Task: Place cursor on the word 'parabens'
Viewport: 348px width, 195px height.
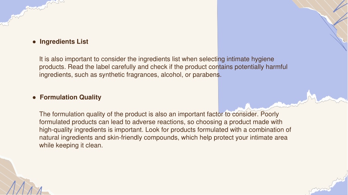Action: coord(206,75)
